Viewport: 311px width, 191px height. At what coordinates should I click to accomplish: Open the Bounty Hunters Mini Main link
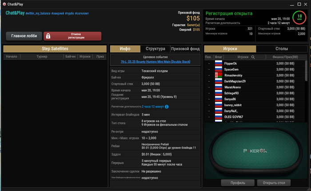point(155,62)
